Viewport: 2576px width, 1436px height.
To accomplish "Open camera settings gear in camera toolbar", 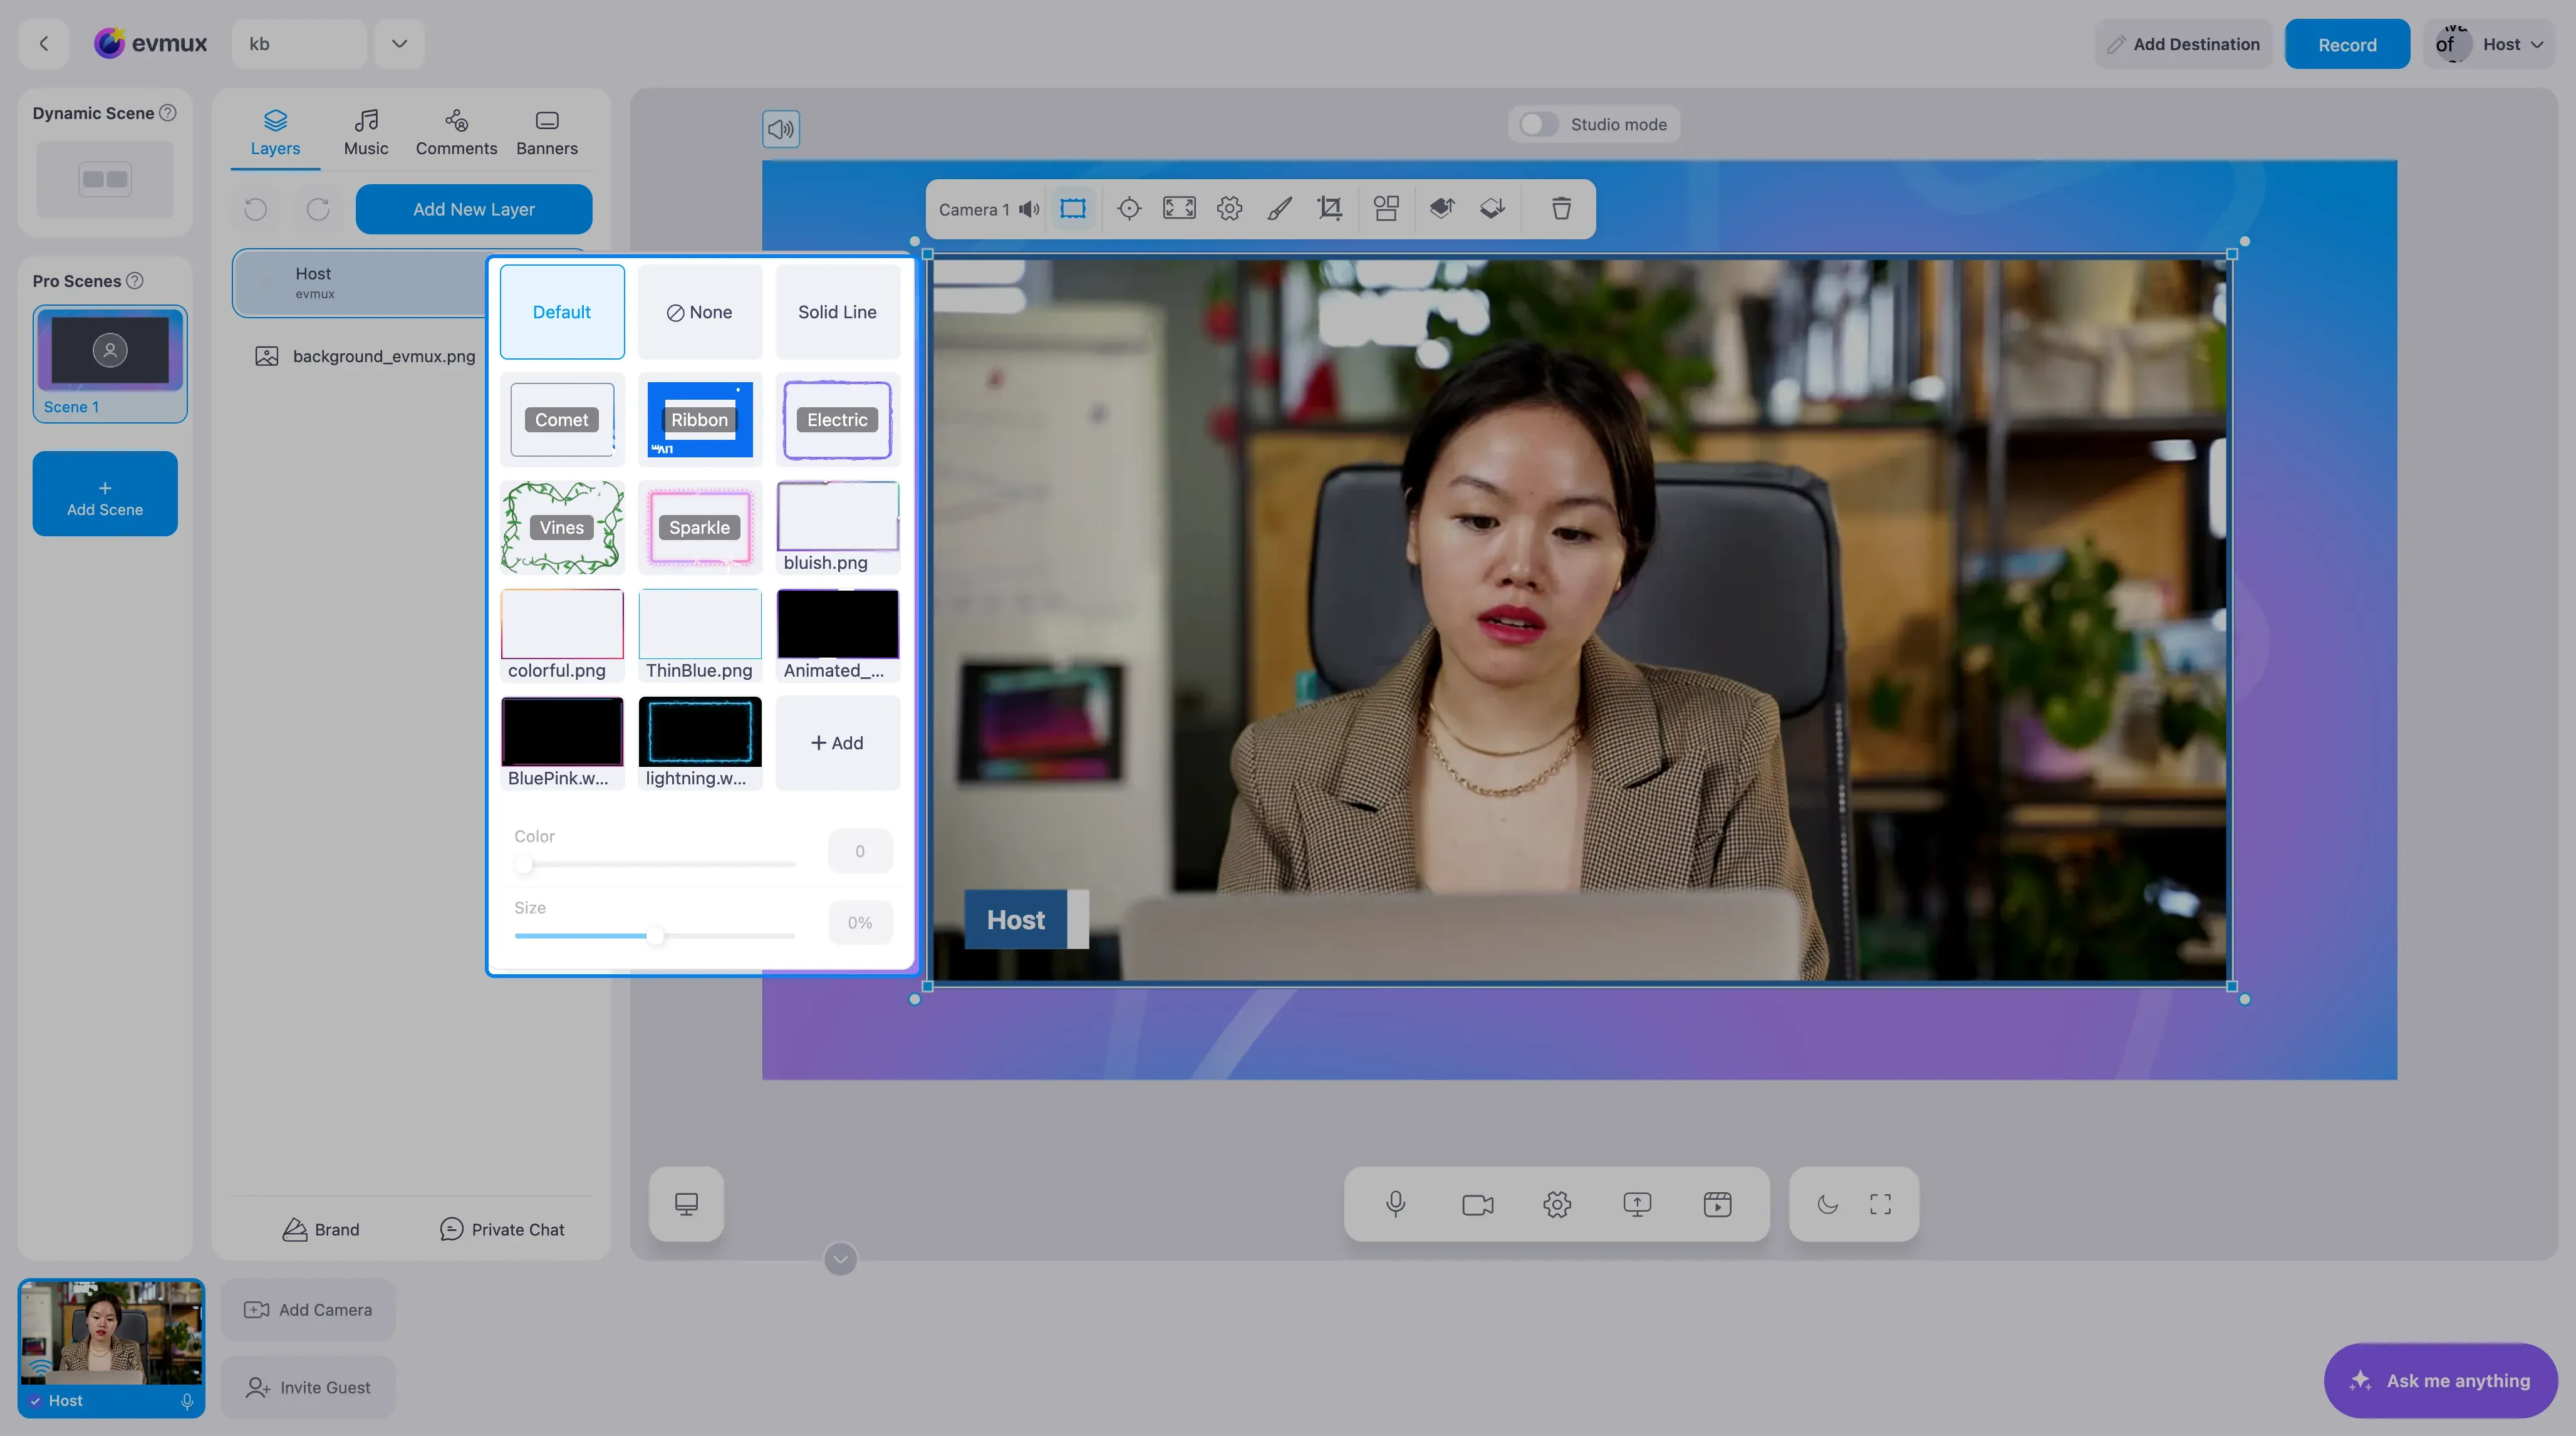I will [1230, 209].
